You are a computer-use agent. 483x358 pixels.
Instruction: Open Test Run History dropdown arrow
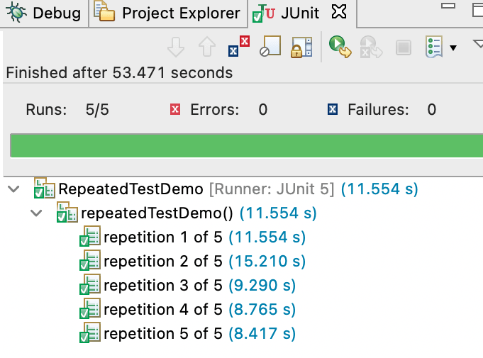point(453,47)
